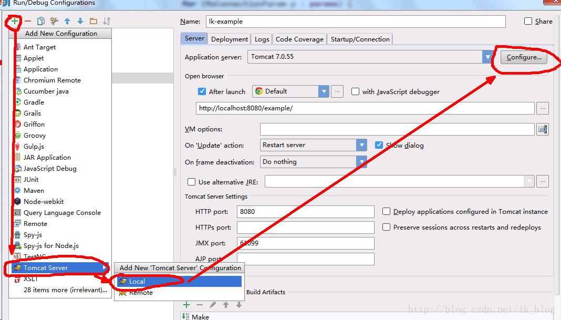Image resolution: width=561 pixels, height=320 pixels.
Task: Copy configuration using the toolbar icon
Action: click(41, 21)
